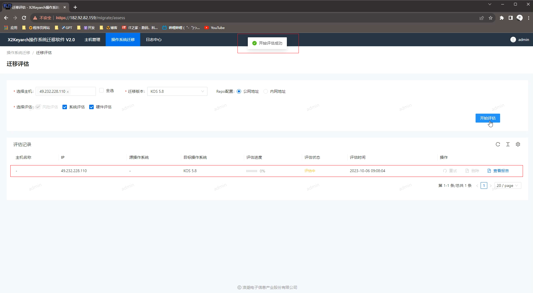The width and height of the screenshot is (533, 293).
Task: Click the KOS 5.8 target OS cell
Action: point(190,171)
